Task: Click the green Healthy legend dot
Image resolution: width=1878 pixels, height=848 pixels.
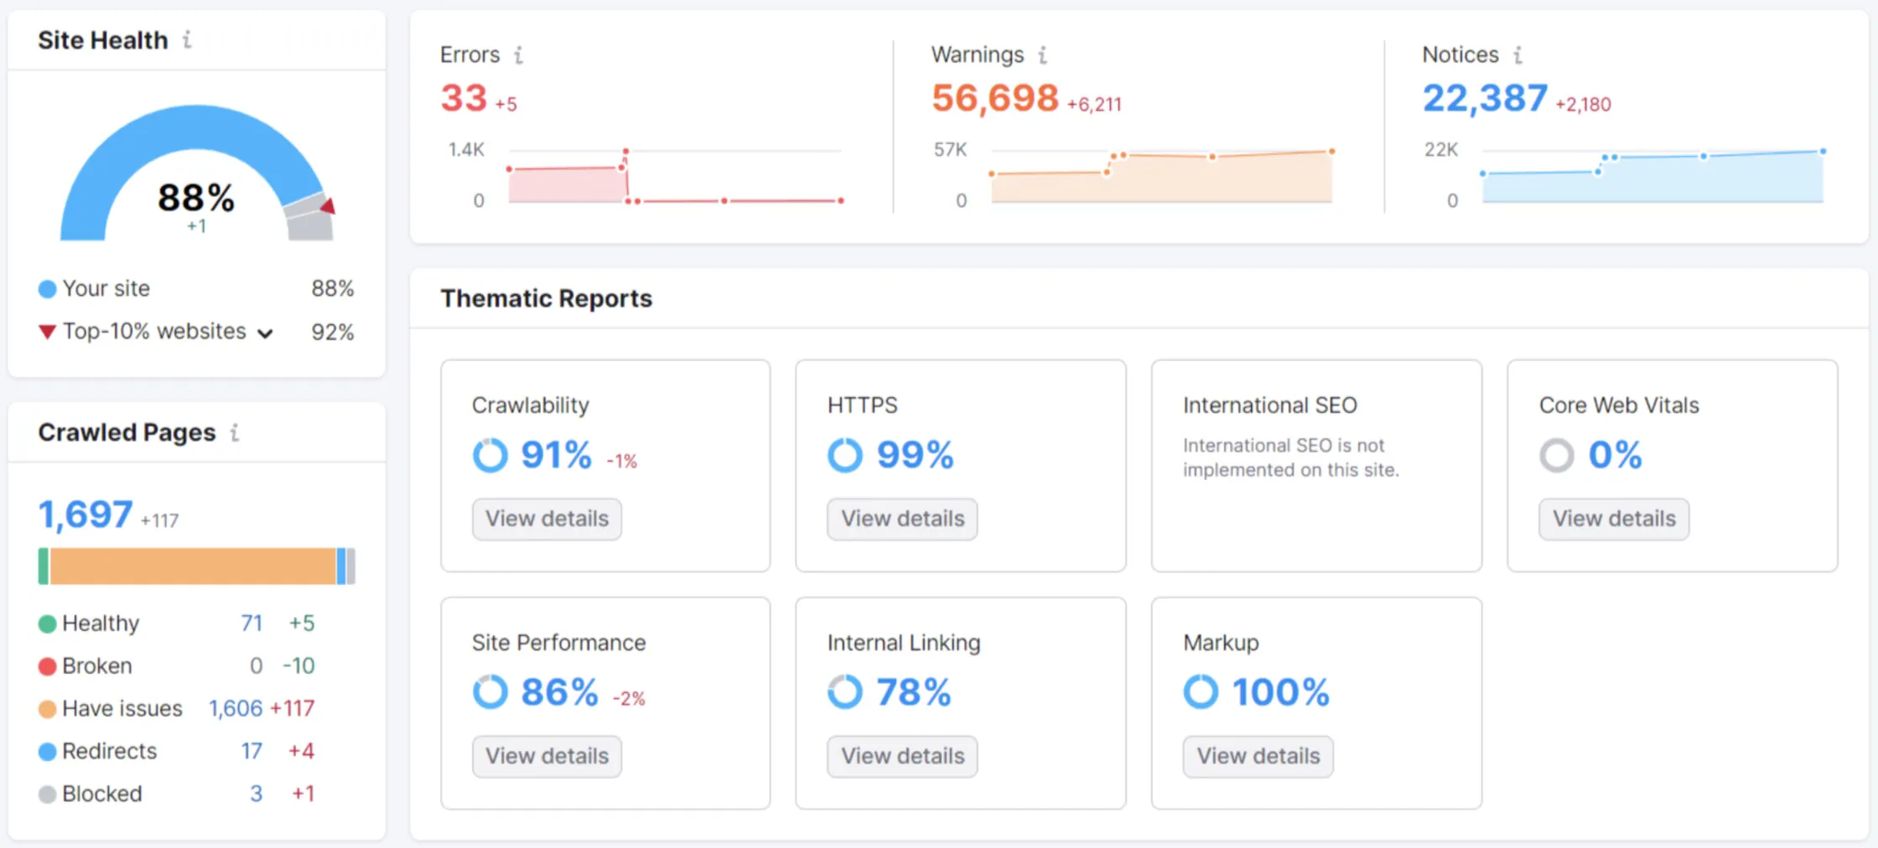Action: (48, 624)
